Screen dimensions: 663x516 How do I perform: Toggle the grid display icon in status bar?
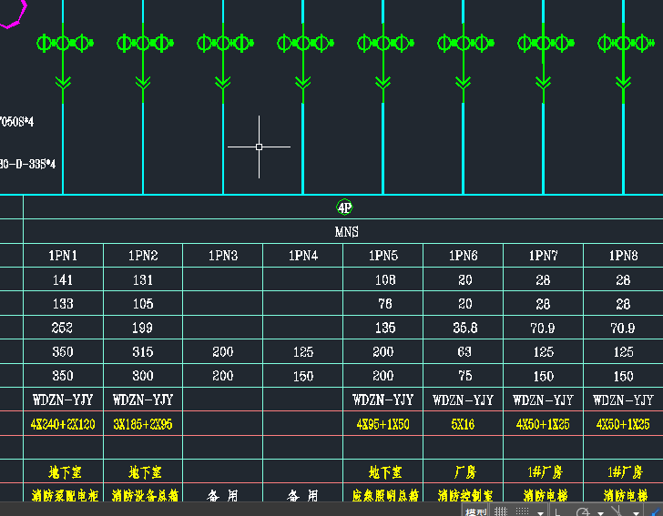tap(501, 511)
